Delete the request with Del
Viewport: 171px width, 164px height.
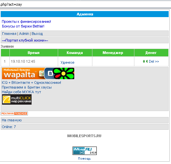152,61
